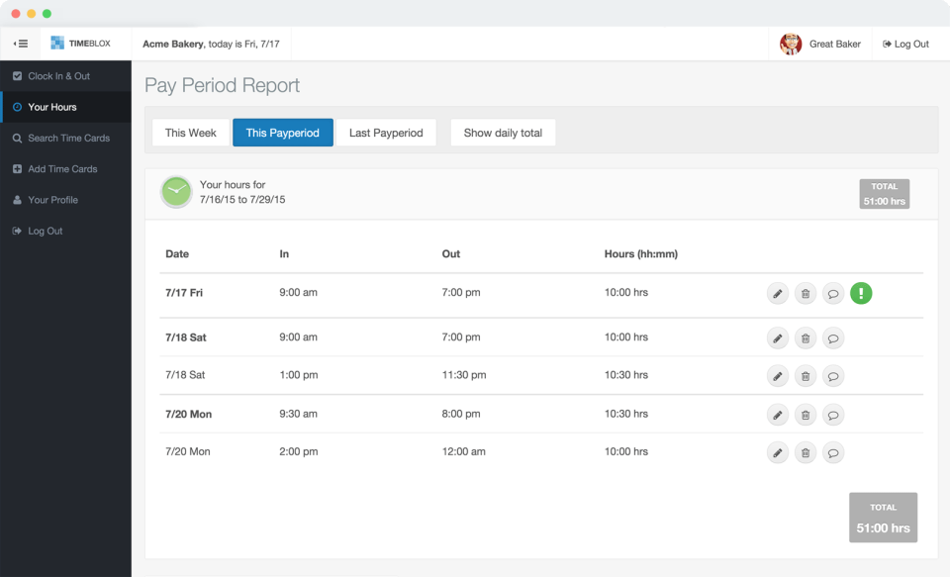950x577 pixels.
Task: Switch to This Week view
Action: point(190,133)
